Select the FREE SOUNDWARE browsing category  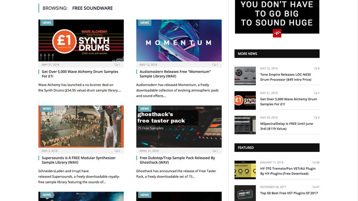coord(92,8)
